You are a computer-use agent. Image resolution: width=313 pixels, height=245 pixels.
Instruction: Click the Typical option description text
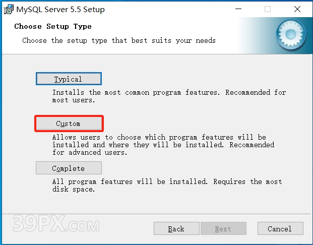(x=169, y=96)
